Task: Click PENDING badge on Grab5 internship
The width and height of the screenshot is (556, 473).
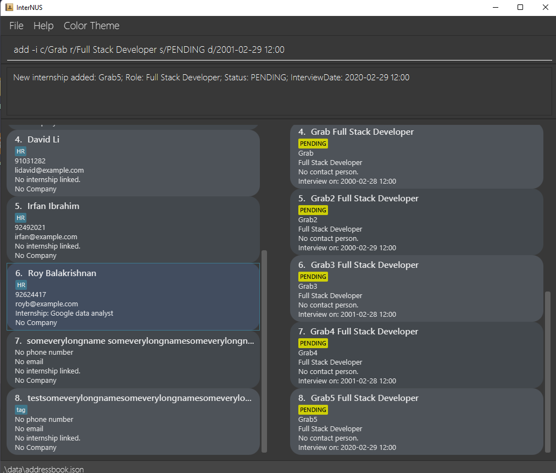Action: (x=313, y=410)
